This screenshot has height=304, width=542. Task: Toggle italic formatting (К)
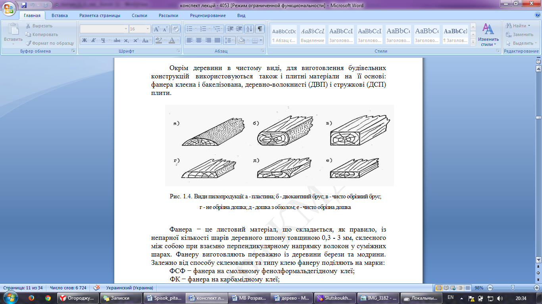click(x=94, y=40)
